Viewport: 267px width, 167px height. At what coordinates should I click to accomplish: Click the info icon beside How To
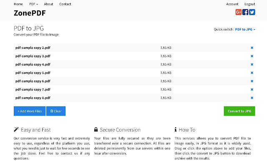point(176,129)
